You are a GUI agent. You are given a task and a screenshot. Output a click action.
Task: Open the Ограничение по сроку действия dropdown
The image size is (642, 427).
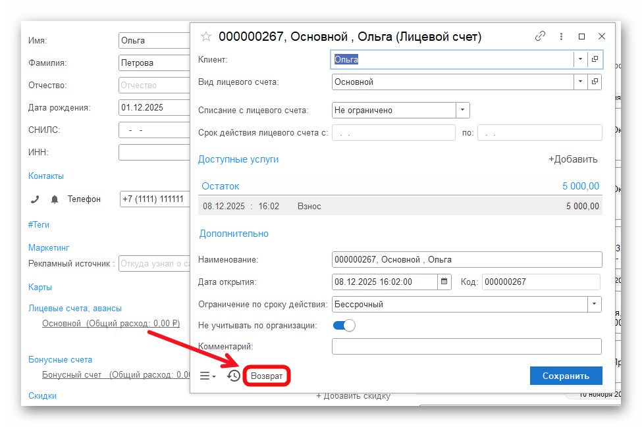click(x=594, y=304)
